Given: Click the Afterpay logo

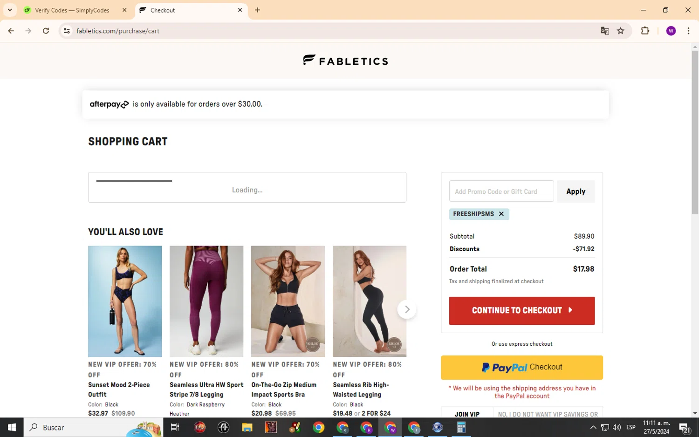Looking at the screenshot, I should click(109, 104).
